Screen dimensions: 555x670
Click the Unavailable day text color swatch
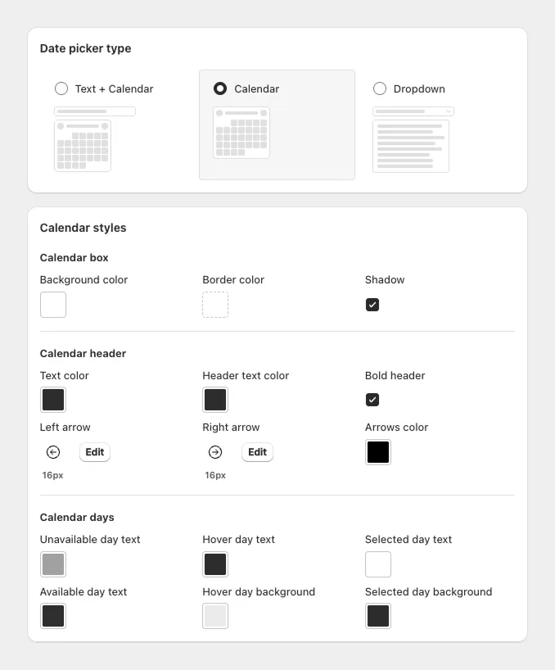click(52, 564)
